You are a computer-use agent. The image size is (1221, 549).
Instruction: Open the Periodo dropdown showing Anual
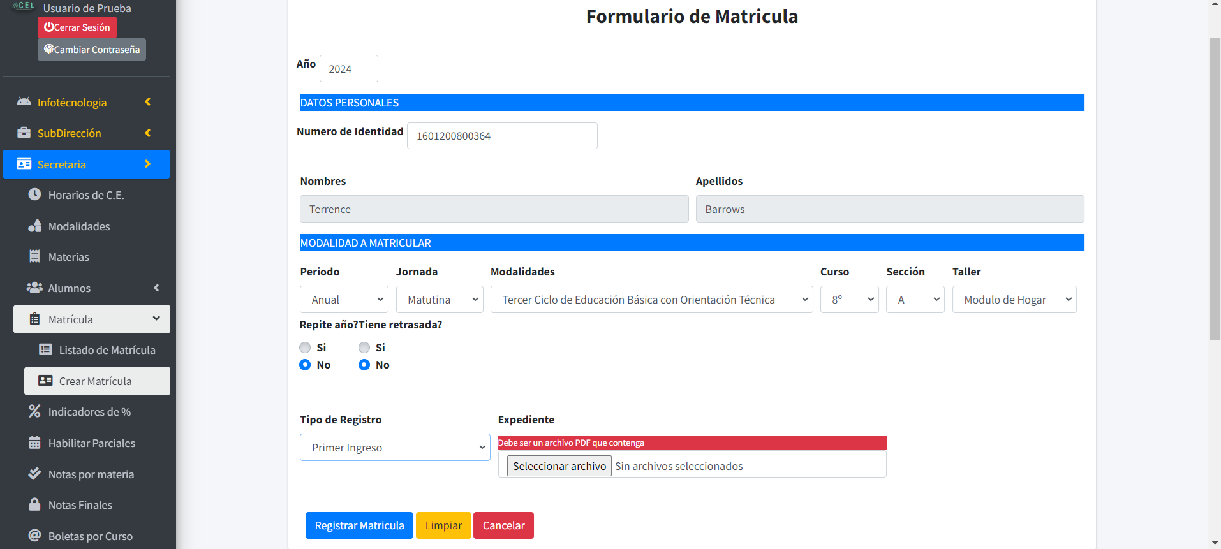tap(344, 300)
